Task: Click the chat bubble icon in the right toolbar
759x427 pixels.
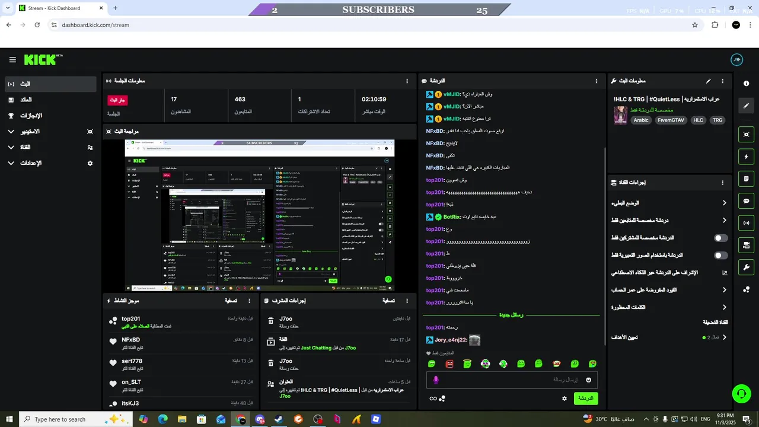Action: click(x=747, y=201)
